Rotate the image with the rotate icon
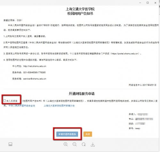 click(84, 144)
